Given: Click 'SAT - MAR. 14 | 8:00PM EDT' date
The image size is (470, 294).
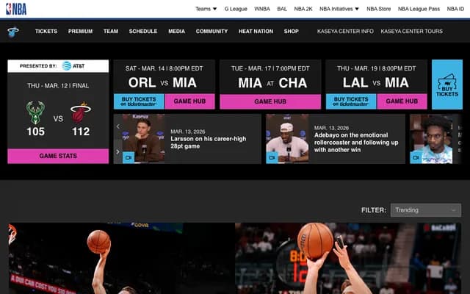Looking at the screenshot, I should (164, 68).
